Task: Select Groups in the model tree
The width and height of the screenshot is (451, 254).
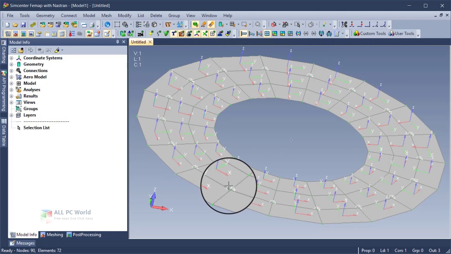Action: tap(30, 109)
